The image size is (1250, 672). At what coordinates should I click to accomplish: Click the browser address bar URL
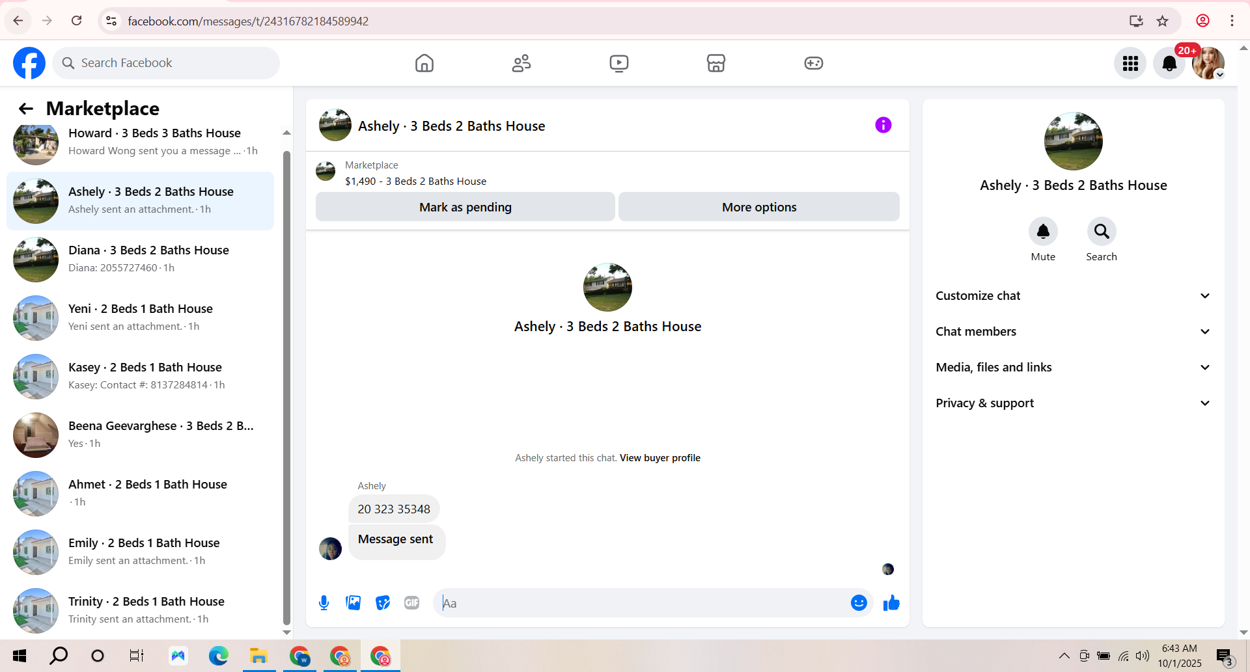coord(248,21)
